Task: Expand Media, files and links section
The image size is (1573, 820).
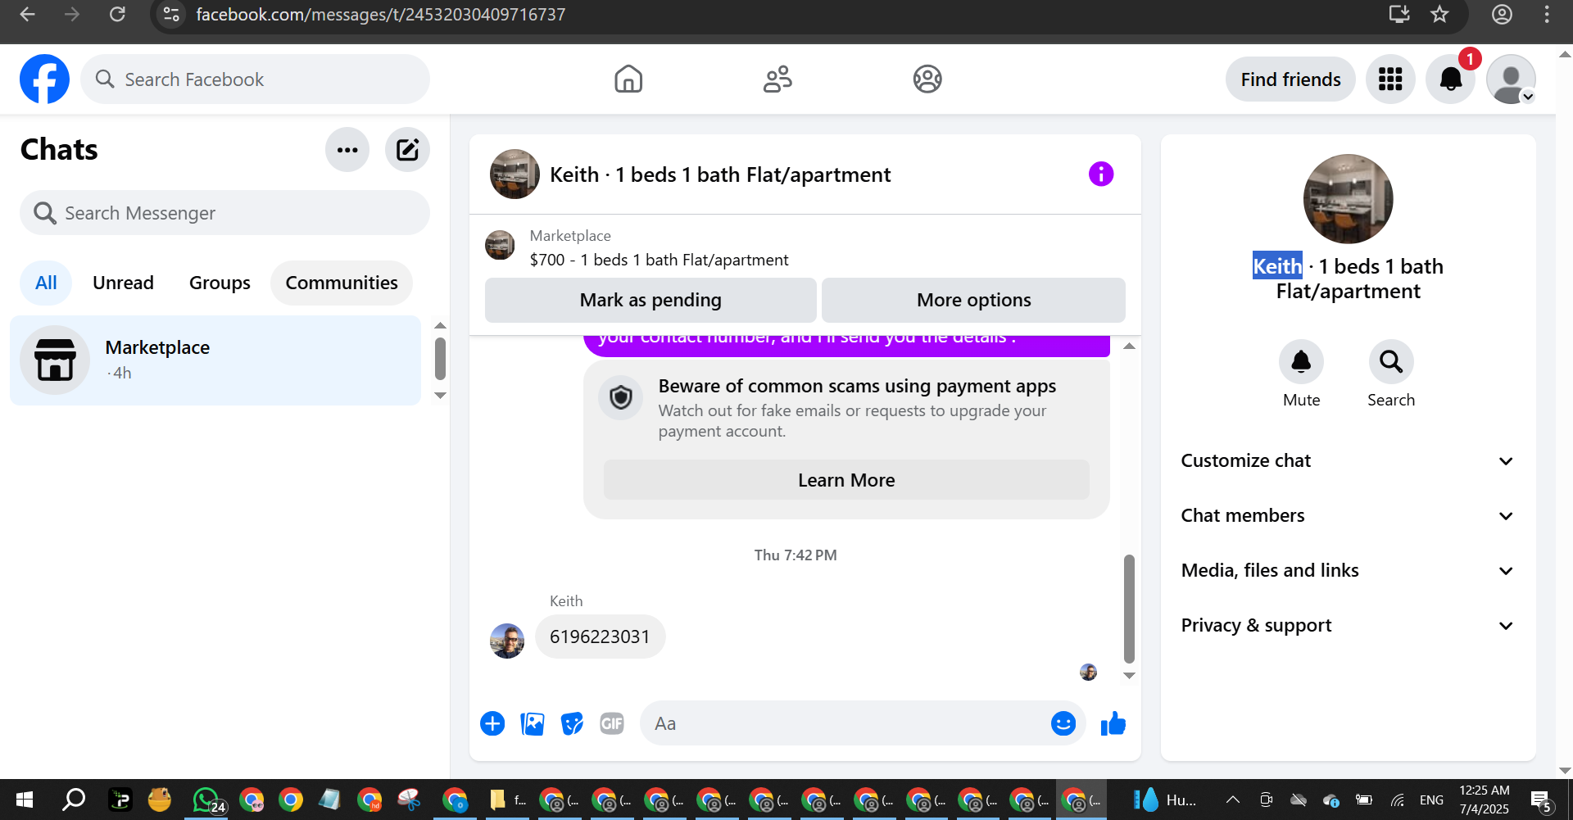Action: coord(1348,570)
